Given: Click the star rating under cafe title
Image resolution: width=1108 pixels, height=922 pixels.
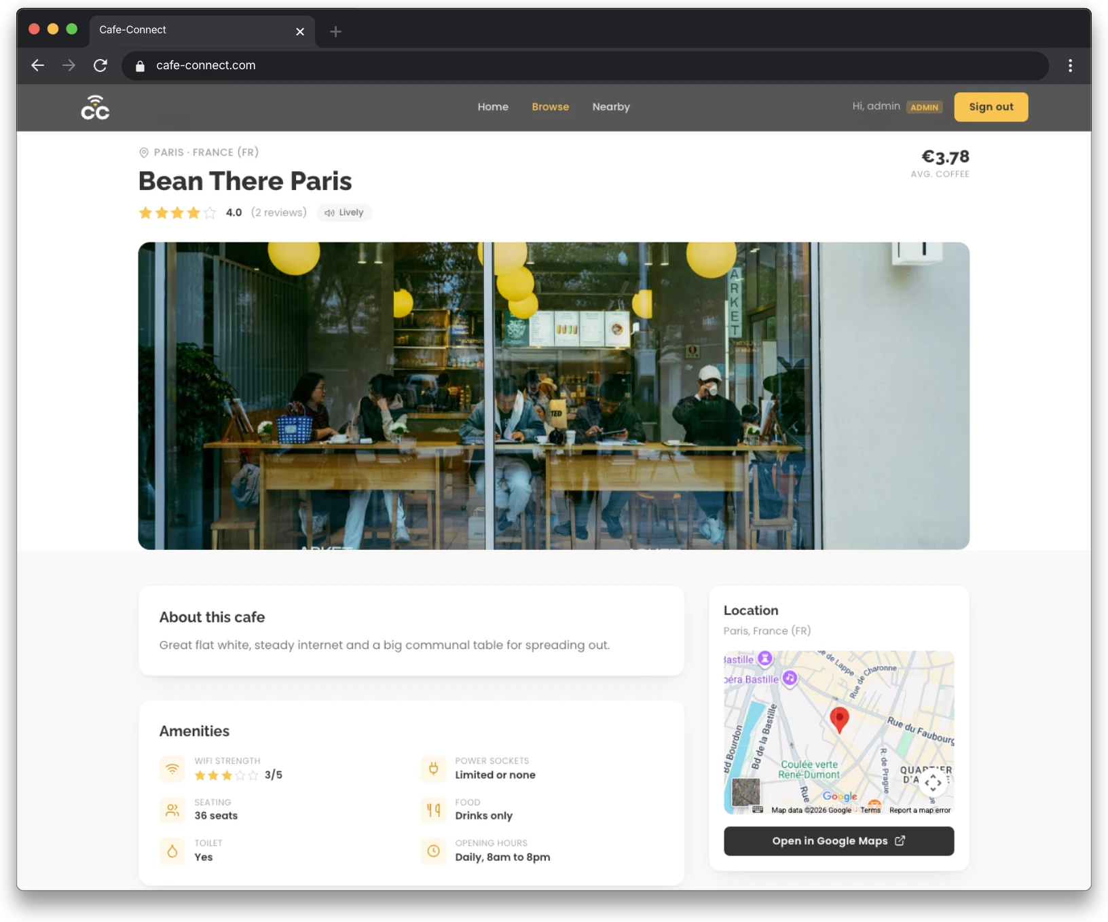Looking at the screenshot, I should coord(177,213).
